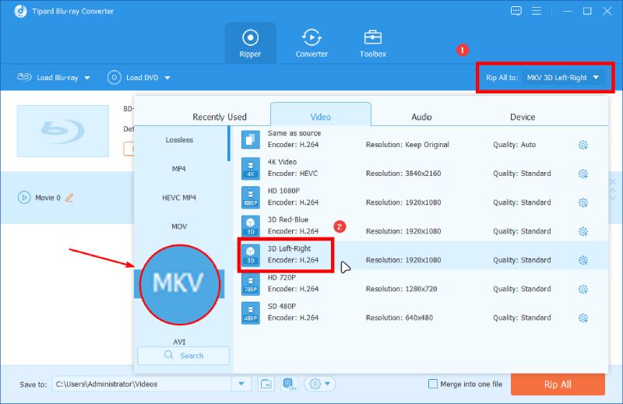The width and height of the screenshot is (623, 404).
Task: Open the output folder icon
Action: coord(266,384)
